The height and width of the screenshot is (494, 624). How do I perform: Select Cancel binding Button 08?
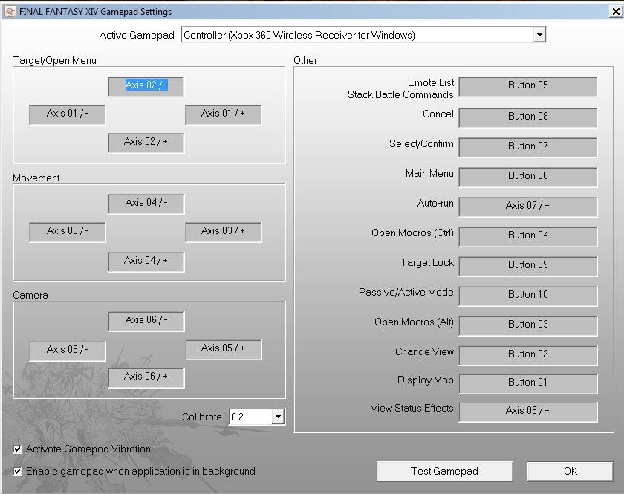click(x=527, y=117)
